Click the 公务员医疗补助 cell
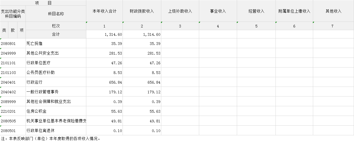The width and height of the screenshot is (354, 142). pos(41,73)
